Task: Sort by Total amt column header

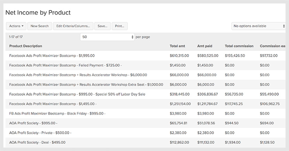Action: click(177, 46)
